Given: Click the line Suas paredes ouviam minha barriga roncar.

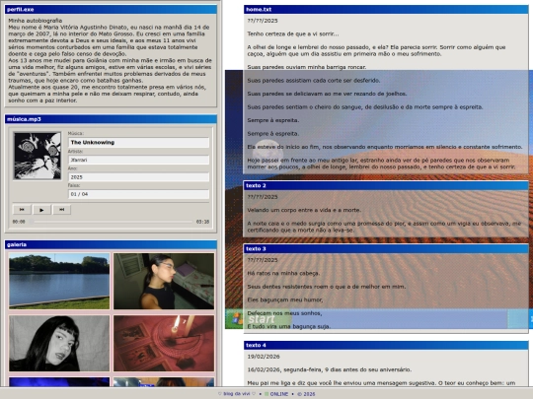Looking at the screenshot, I should click(307, 67).
